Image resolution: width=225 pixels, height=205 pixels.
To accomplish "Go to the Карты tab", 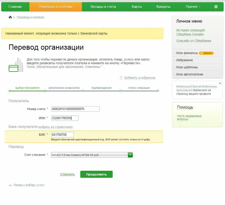I will click(x=136, y=7).
